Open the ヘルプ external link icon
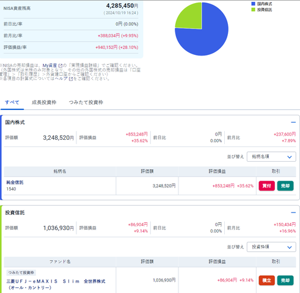The width and height of the screenshot is (300, 293). click(x=71, y=79)
